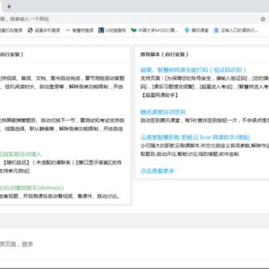269x269 pixels.
Task: Open the green 答案自动填入 script link
Action: click(21, 154)
